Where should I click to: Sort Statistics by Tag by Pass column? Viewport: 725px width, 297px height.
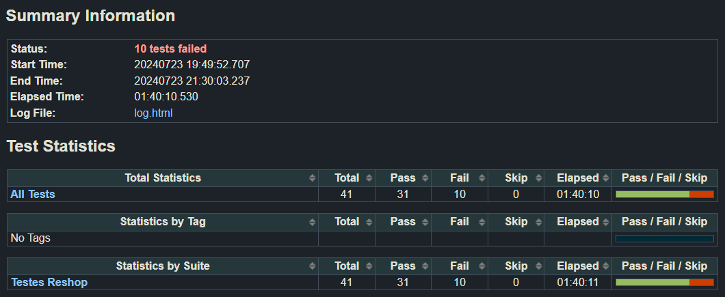pos(403,222)
